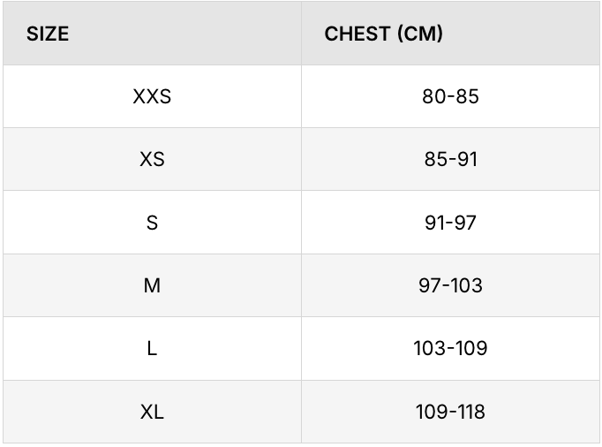
Task: Choose the full row for size XL
Action: tap(300, 412)
